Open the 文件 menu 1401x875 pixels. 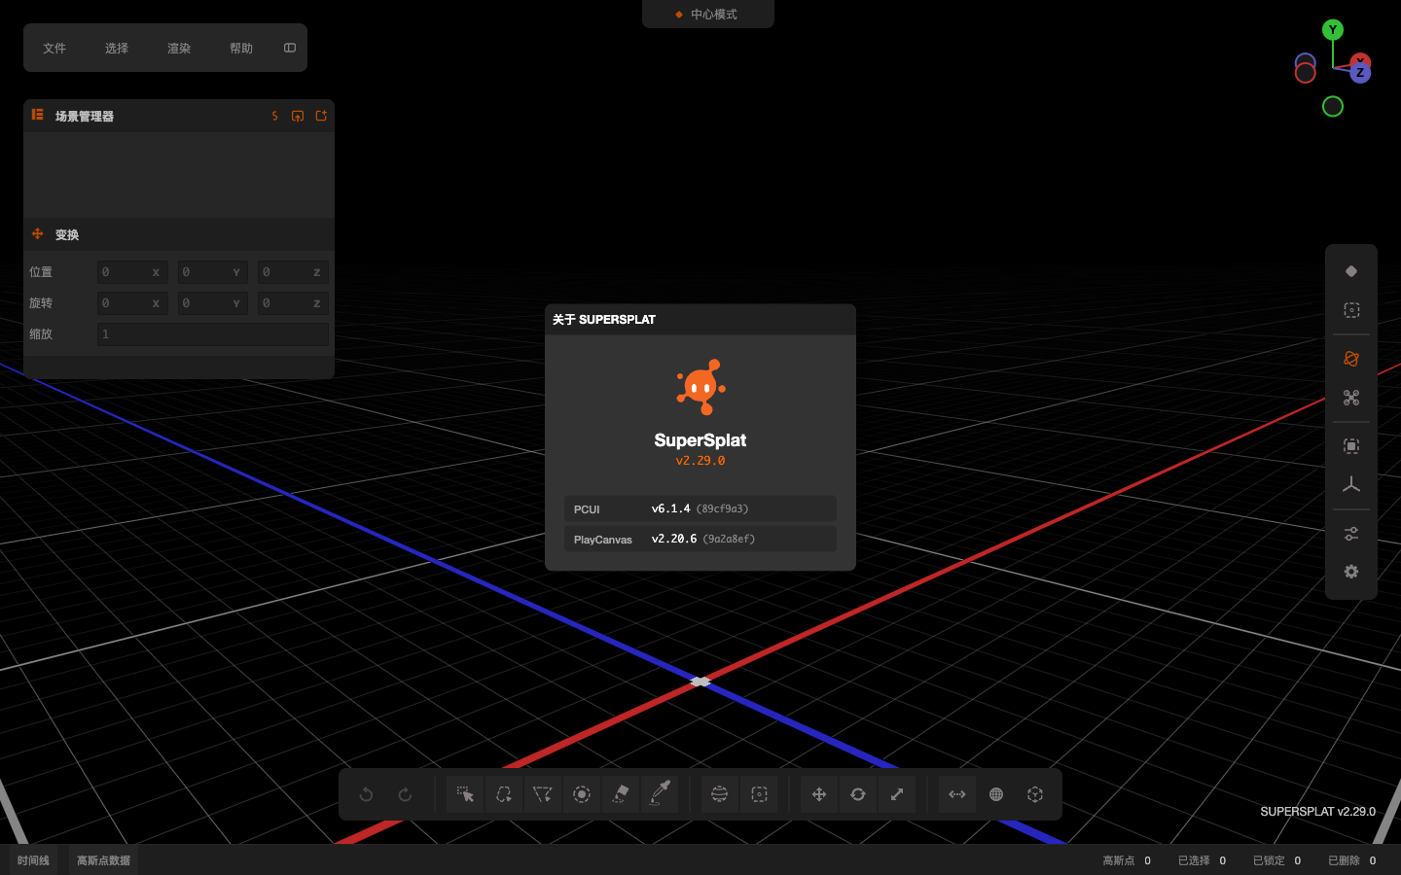pos(54,48)
